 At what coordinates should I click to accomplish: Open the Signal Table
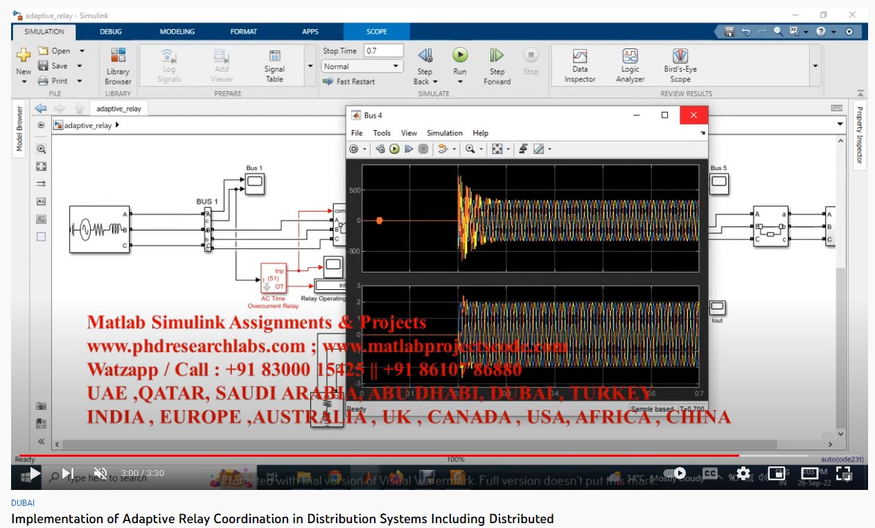[274, 64]
